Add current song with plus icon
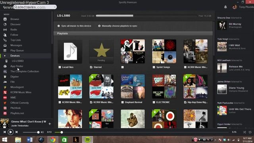 50,124
